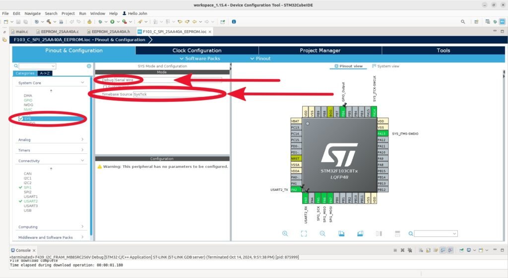This screenshot has width=508, height=278.
Task: Open the pin search combo box
Action: tap(436, 233)
